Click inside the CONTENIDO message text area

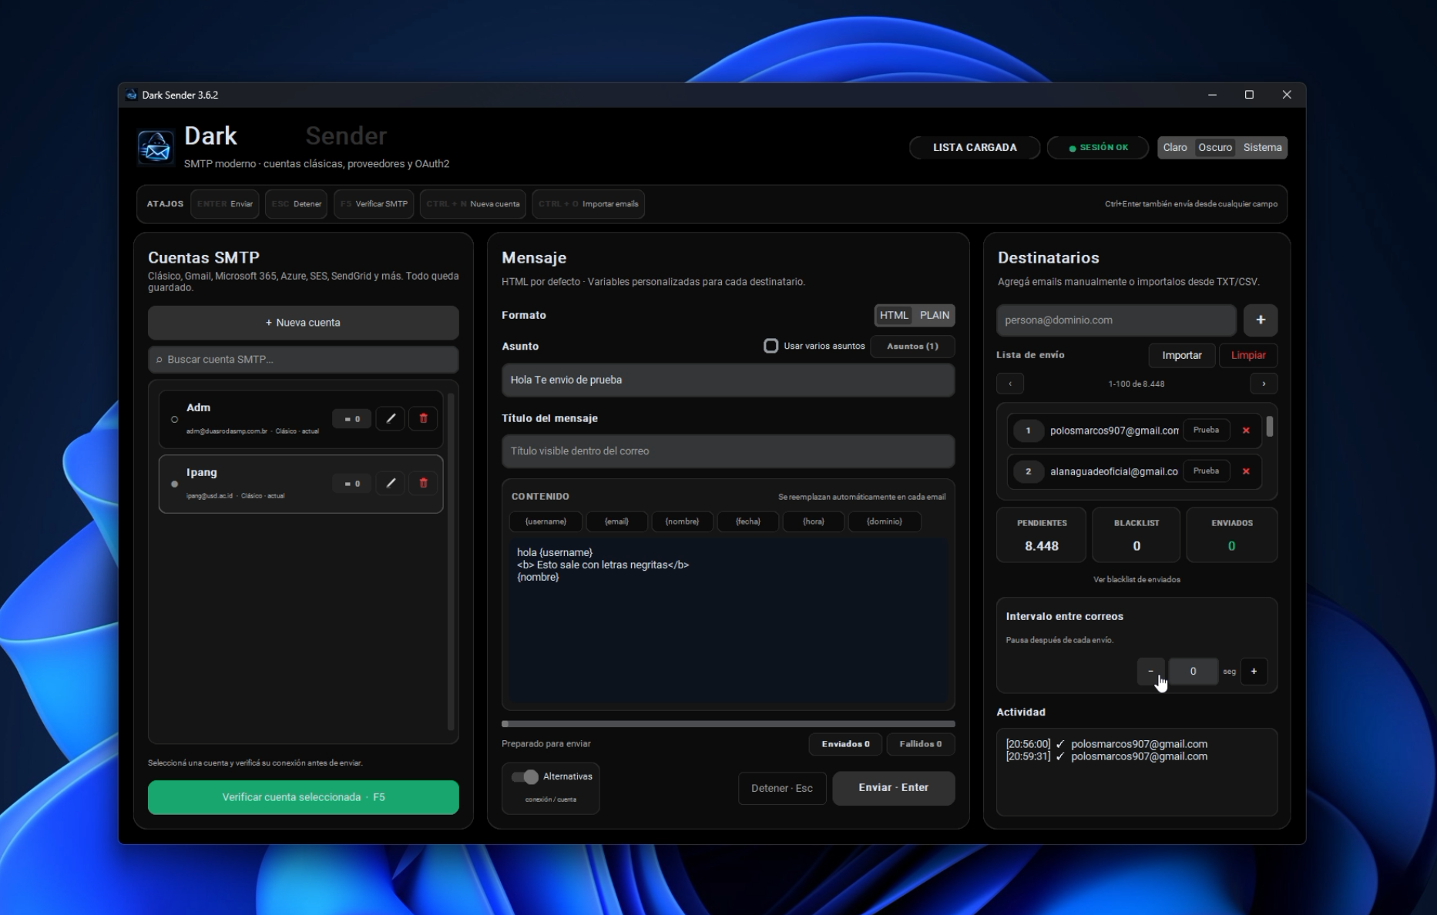728,622
